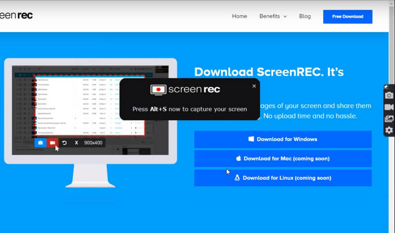The width and height of the screenshot is (395, 233).
Task: Click the screenrec logo in popup
Action: pyautogui.click(x=185, y=90)
